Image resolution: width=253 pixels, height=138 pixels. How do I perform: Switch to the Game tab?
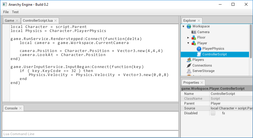(9, 21)
